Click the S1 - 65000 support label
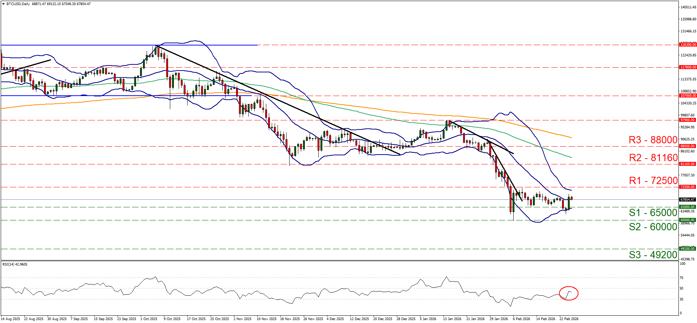Screen dimensions: 697x323 click(653, 213)
